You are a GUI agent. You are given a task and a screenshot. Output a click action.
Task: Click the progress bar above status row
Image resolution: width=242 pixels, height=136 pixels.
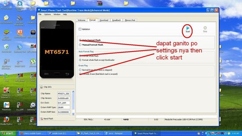(146, 116)
